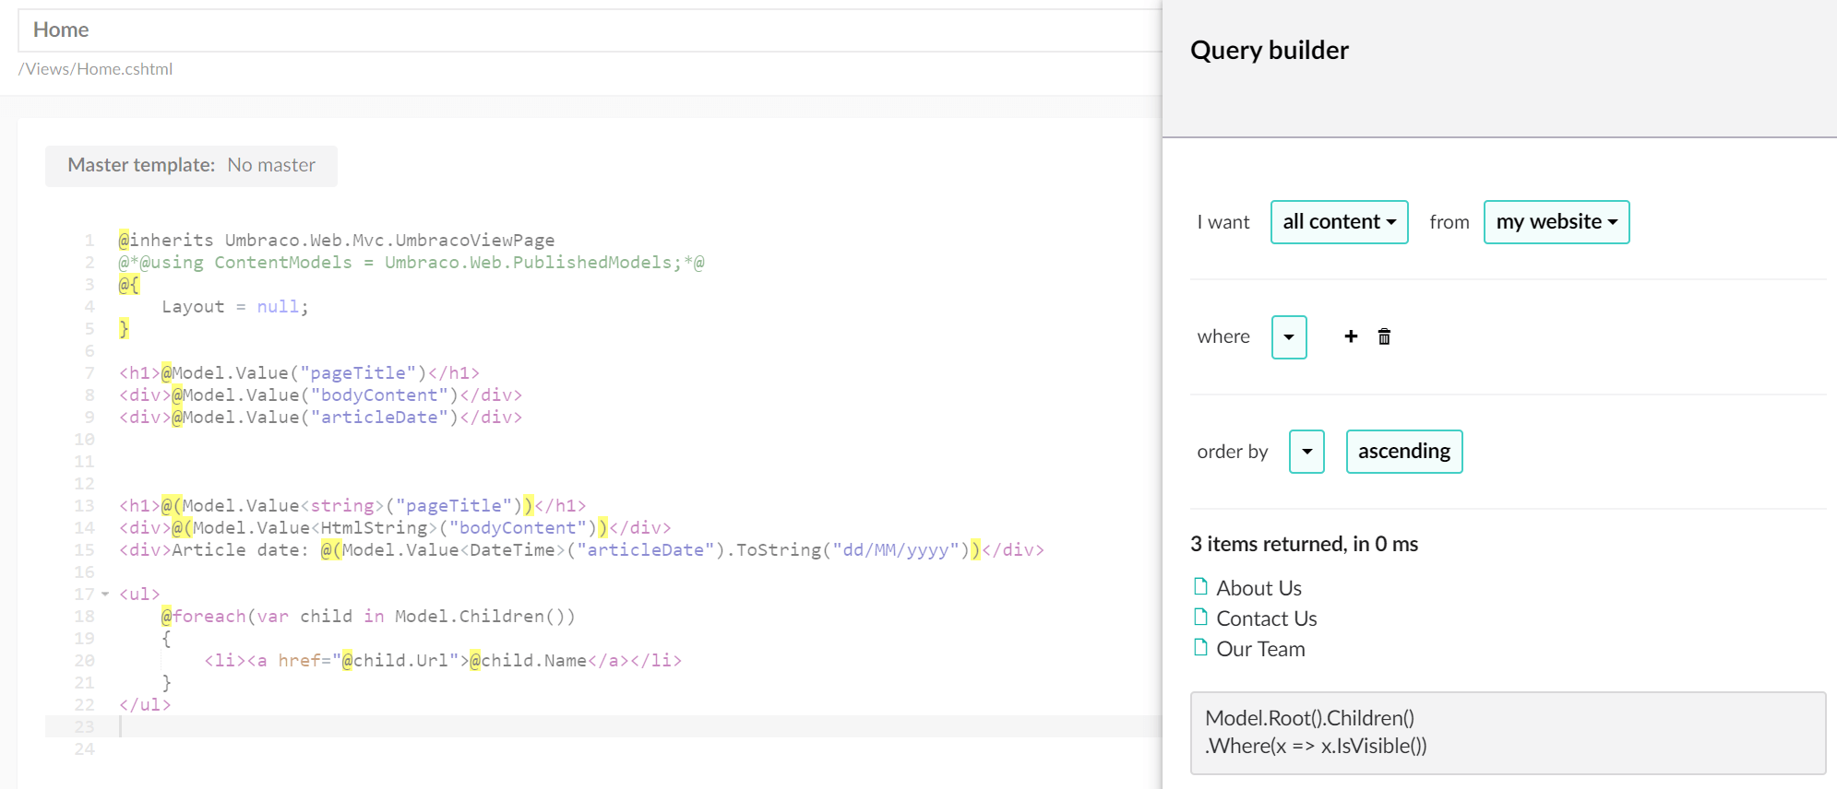Image resolution: width=1837 pixels, height=789 pixels.
Task: Click the child.Url link code on line 20
Action: click(443, 661)
